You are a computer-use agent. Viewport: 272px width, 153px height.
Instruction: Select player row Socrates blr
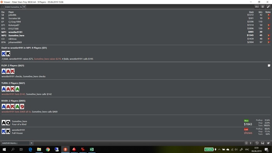click(136, 18)
